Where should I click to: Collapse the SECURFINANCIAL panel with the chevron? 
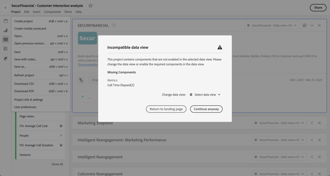tap(312, 25)
